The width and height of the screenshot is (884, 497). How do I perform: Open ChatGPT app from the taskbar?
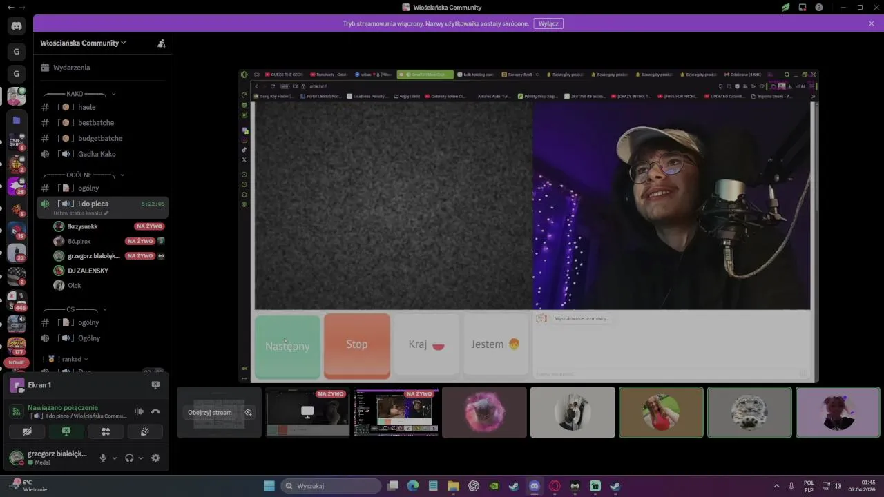coord(474,486)
